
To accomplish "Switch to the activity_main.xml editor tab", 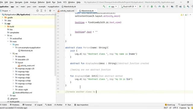I will click(x=67, y=11).
